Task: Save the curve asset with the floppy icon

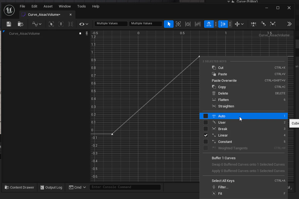Action: (x=9, y=24)
